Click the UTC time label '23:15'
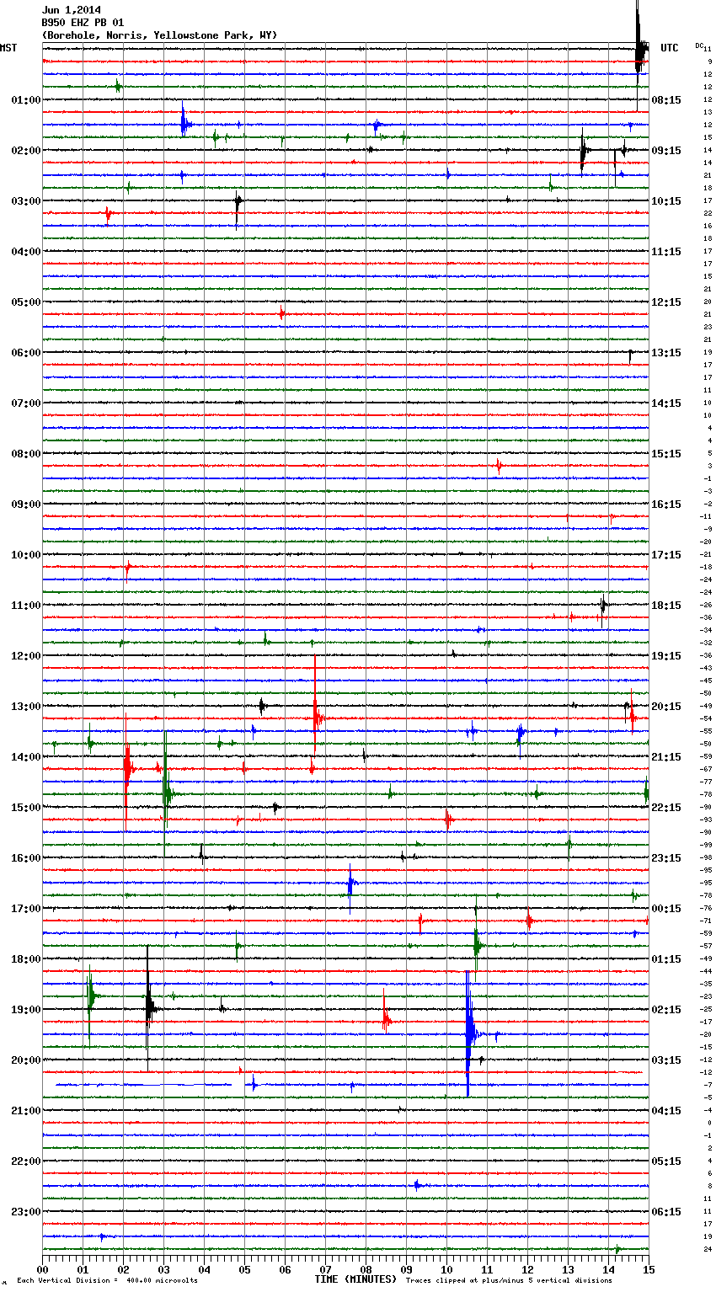The height and width of the screenshot is (1292, 716). tap(666, 858)
